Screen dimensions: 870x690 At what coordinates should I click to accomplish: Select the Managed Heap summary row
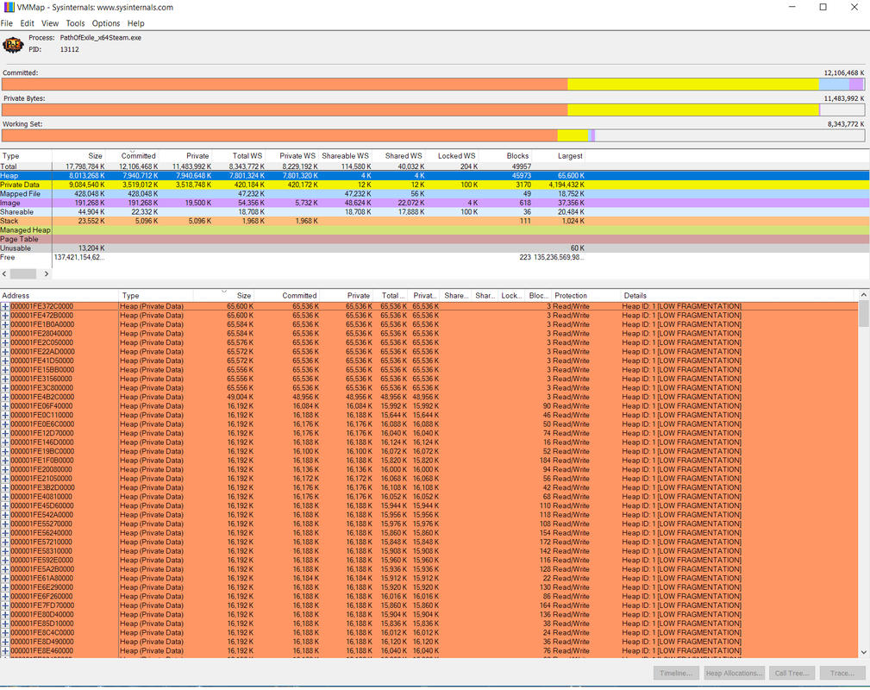pyautogui.click(x=435, y=229)
